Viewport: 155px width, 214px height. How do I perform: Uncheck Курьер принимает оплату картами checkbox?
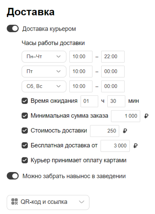point(25,160)
